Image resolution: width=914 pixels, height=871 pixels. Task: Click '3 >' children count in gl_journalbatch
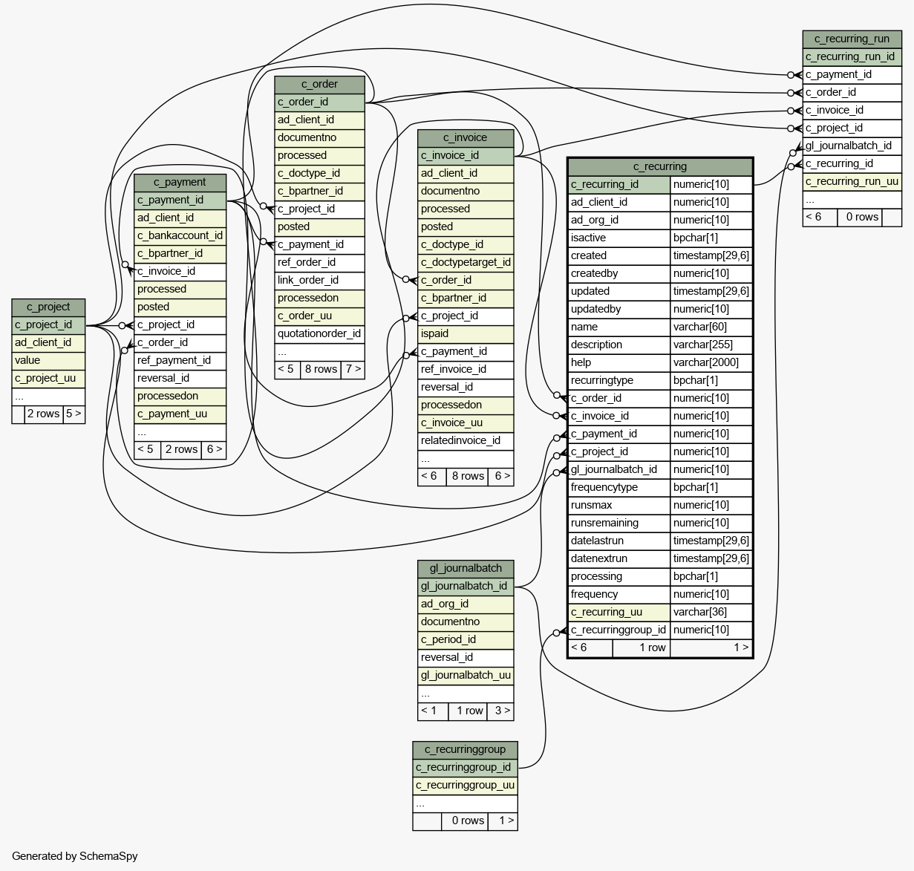click(502, 711)
